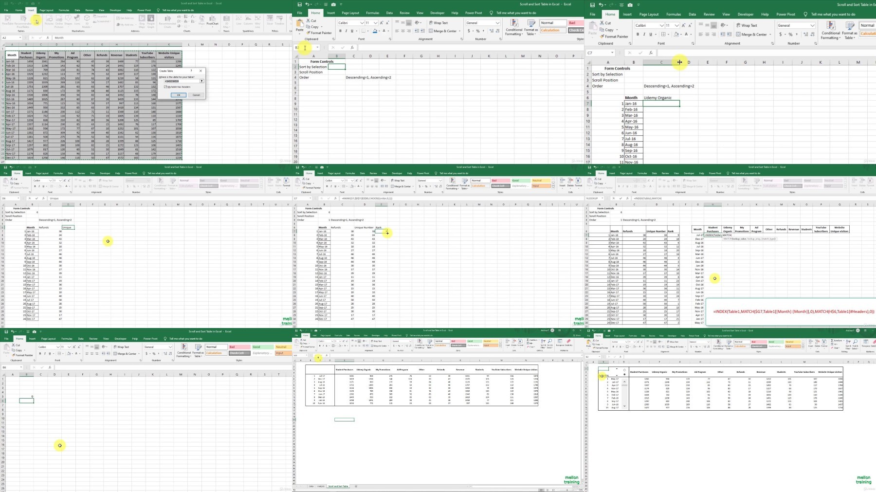The image size is (876, 492).
Task: Expand the Name Box dropdown showing B2
Action: click(x=317, y=47)
